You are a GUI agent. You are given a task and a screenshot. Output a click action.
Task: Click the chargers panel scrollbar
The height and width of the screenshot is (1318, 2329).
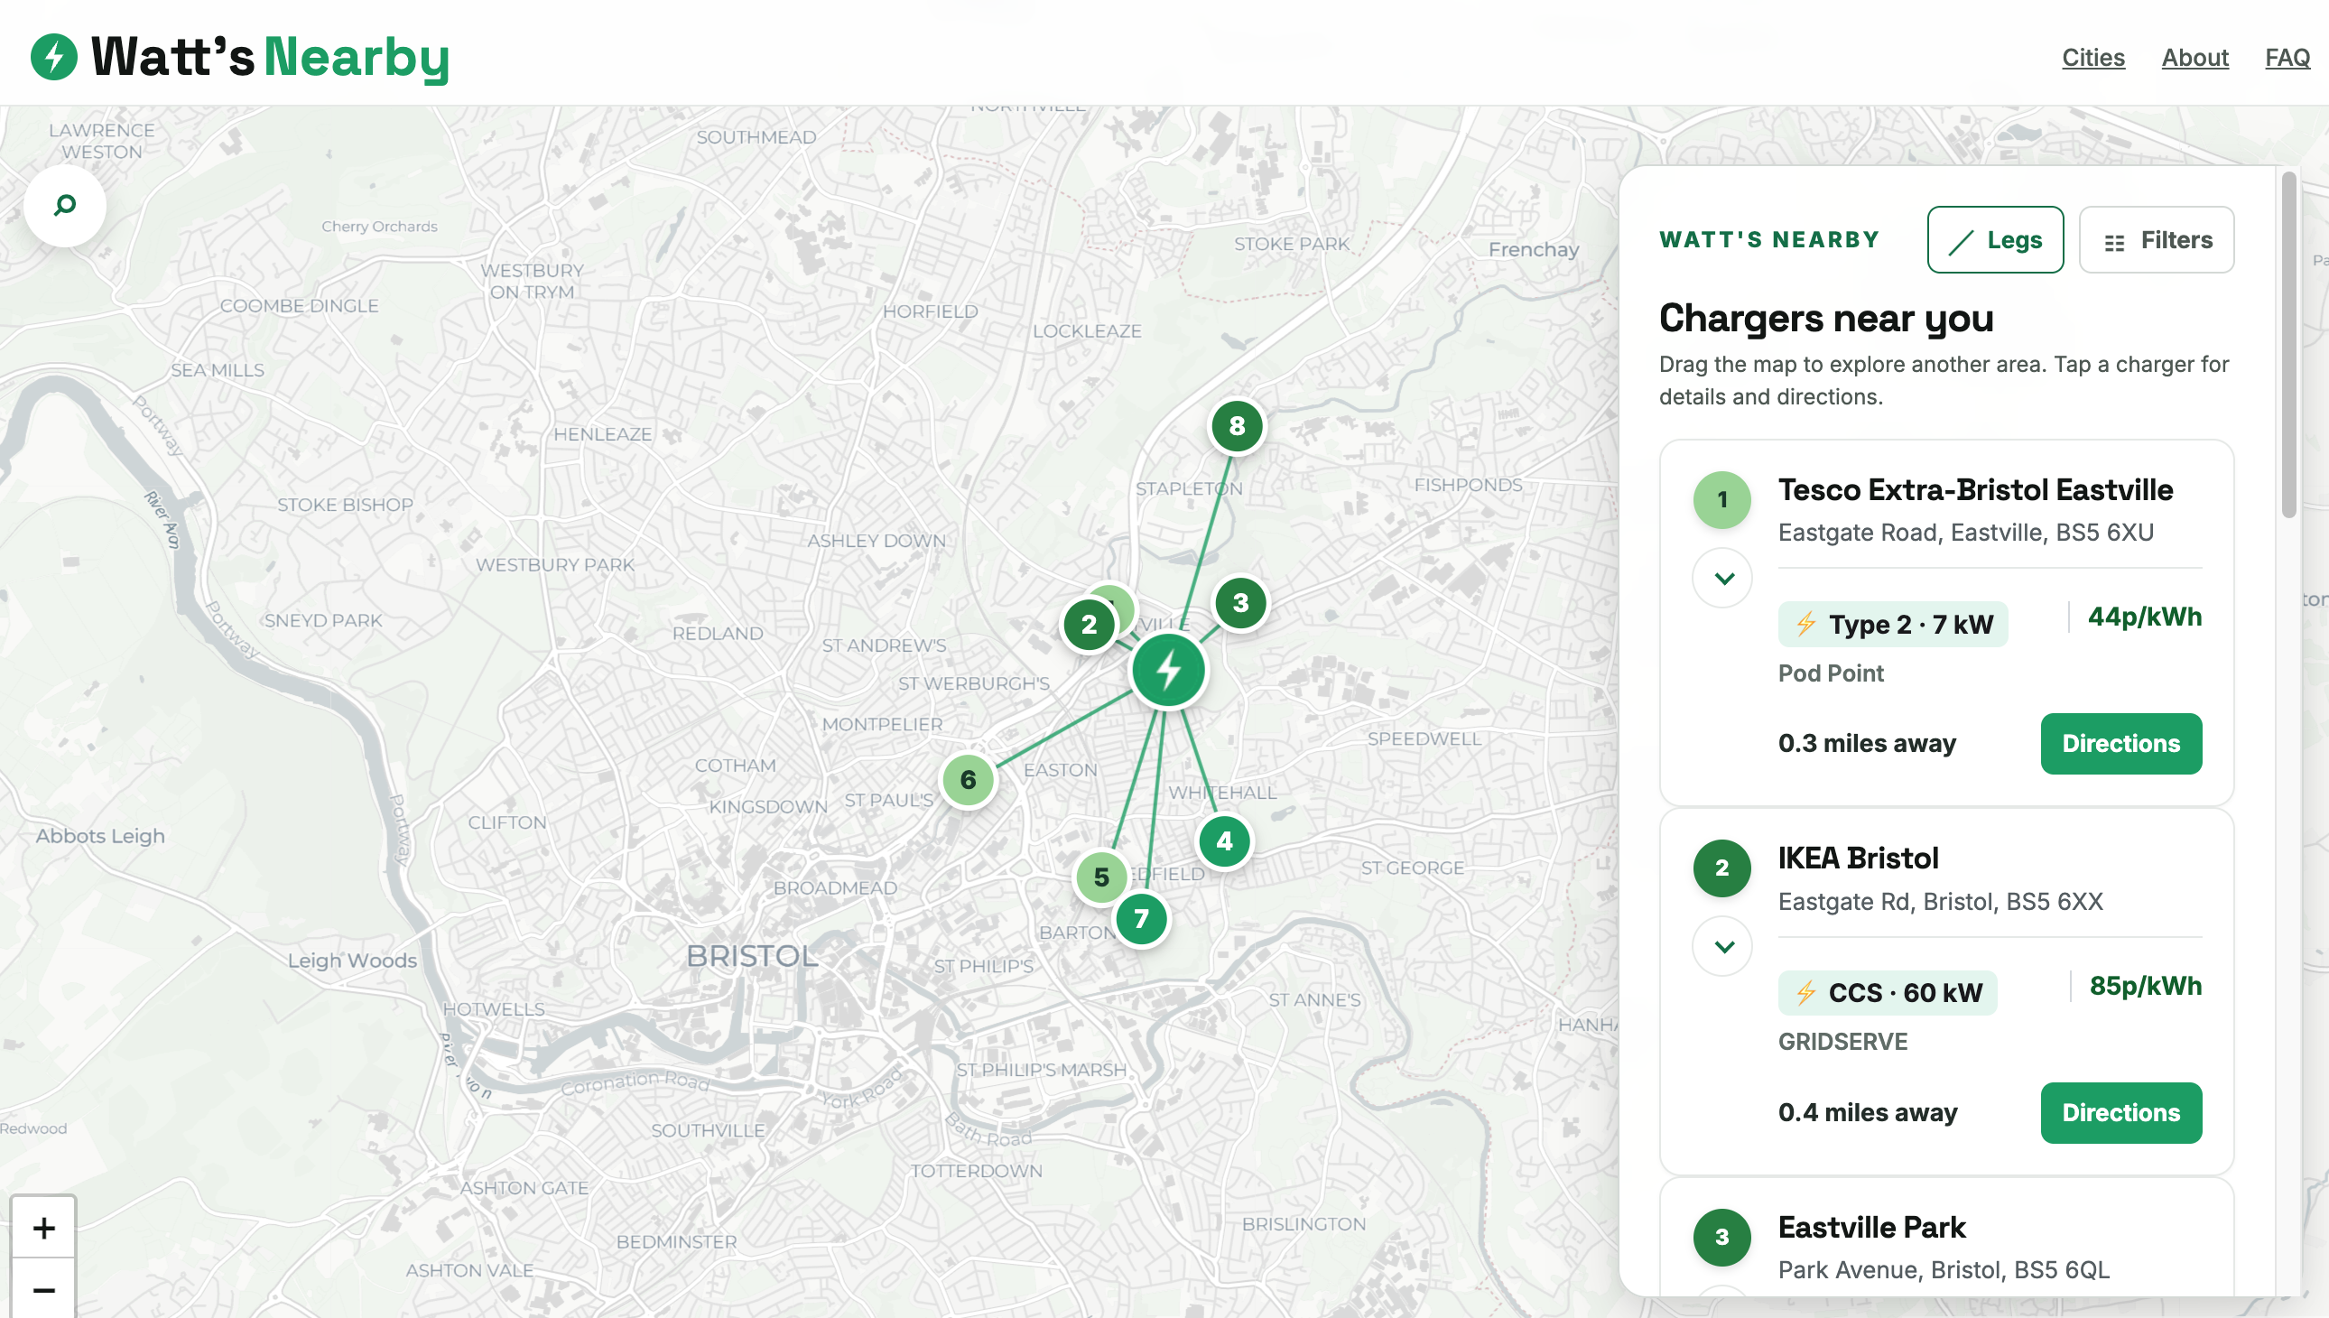(x=2288, y=344)
